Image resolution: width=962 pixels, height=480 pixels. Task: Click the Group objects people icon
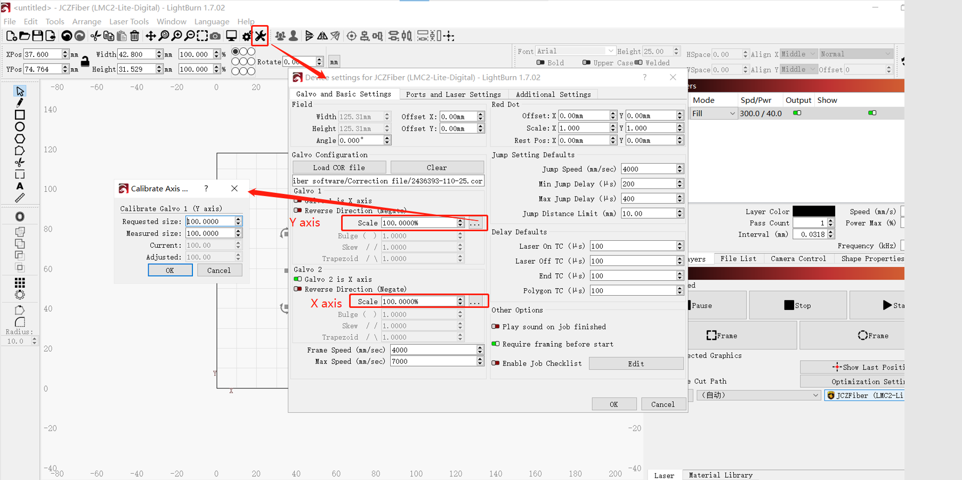280,36
